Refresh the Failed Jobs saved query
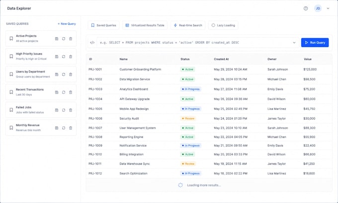 (64, 110)
